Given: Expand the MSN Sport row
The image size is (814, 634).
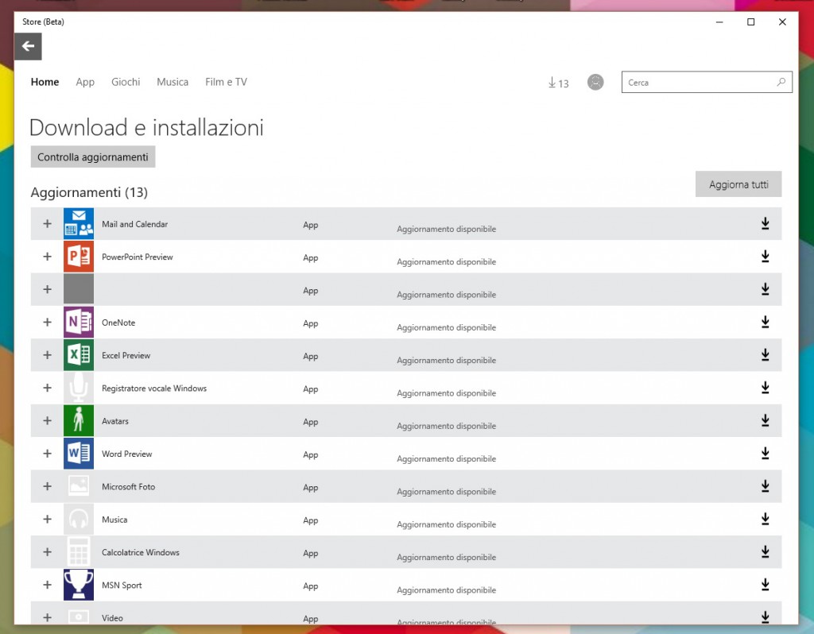Looking at the screenshot, I should pos(47,585).
